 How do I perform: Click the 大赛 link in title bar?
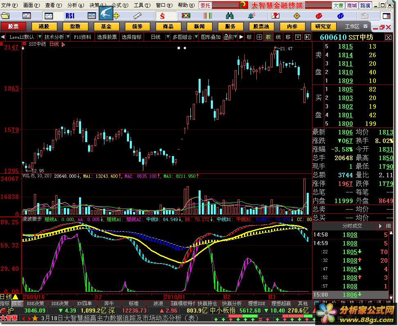(338, 5)
